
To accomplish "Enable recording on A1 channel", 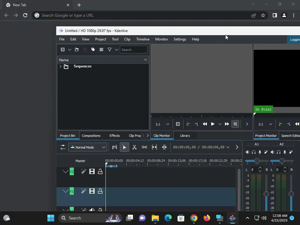I will coord(260,152).
